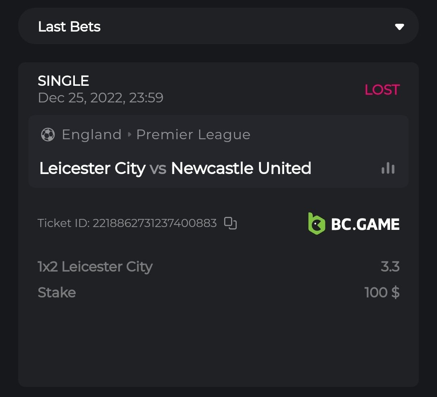Open the Premier League link

[193, 135]
